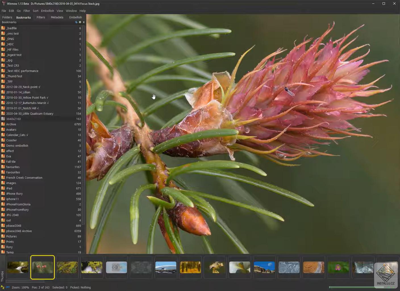Click folder icon beside iPhone Rory bookmark
This screenshot has width=400, height=291.
(3, 194)
